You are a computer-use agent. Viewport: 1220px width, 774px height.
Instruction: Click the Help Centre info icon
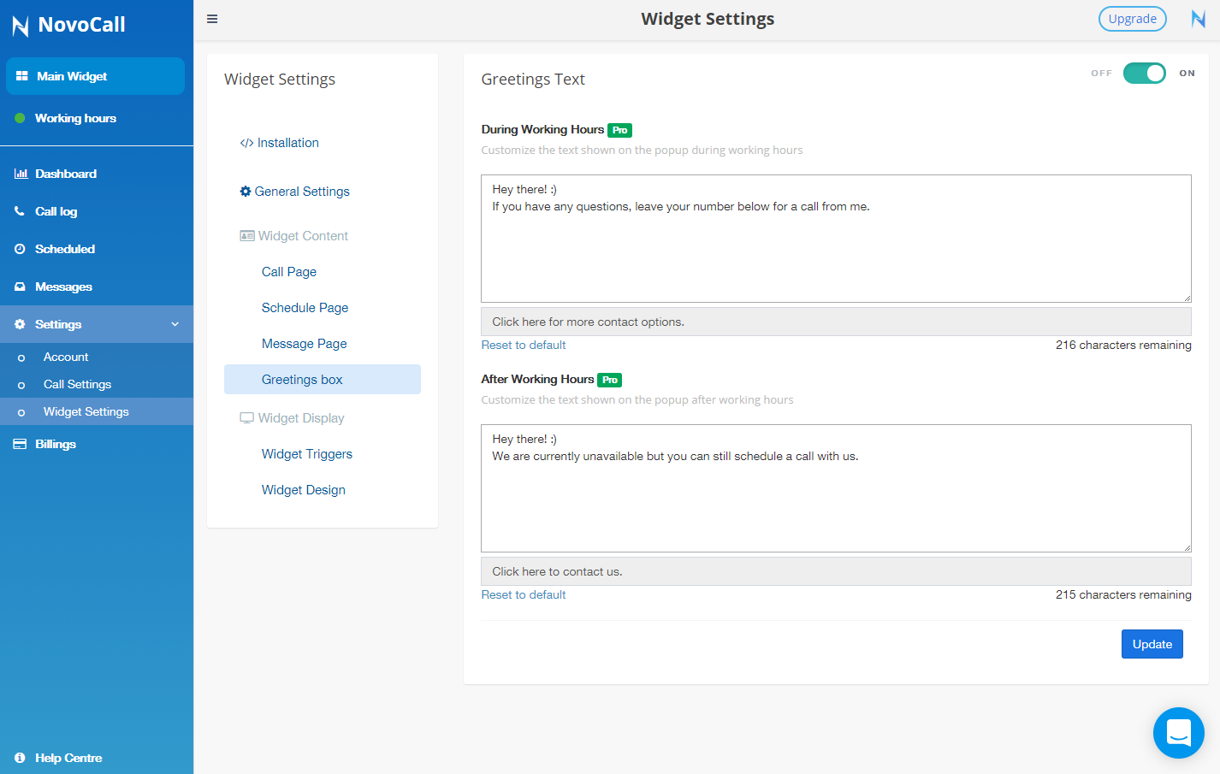[20, 758]
